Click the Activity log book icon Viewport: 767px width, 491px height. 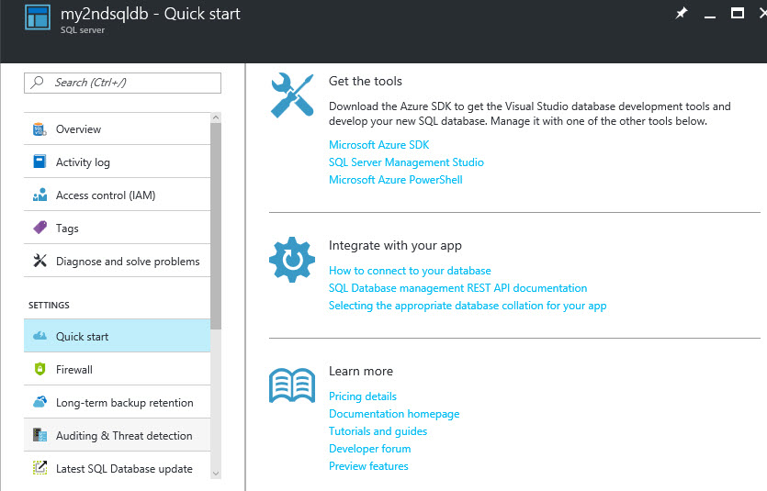(x=39, y=162)
